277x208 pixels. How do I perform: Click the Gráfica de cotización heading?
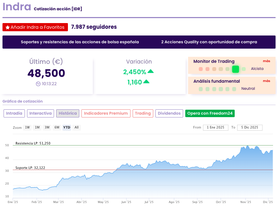(22, 102)
